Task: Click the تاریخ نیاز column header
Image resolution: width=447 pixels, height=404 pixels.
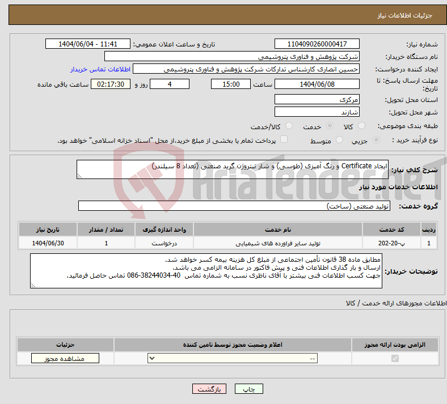Action: [x=48, y=229]
